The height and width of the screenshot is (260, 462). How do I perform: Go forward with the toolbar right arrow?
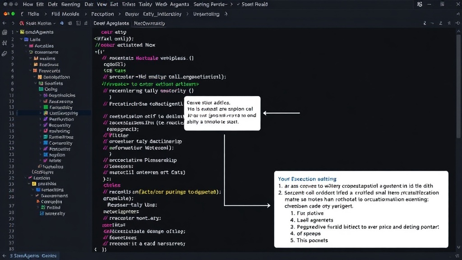pyautogui.click(x=13, y=23)
